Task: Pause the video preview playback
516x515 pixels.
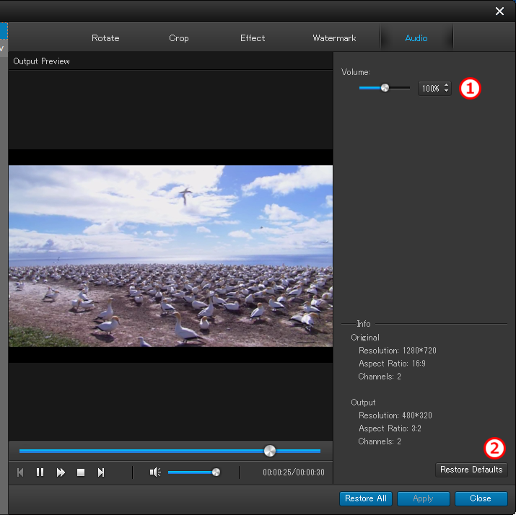Action: coord(40,472)
